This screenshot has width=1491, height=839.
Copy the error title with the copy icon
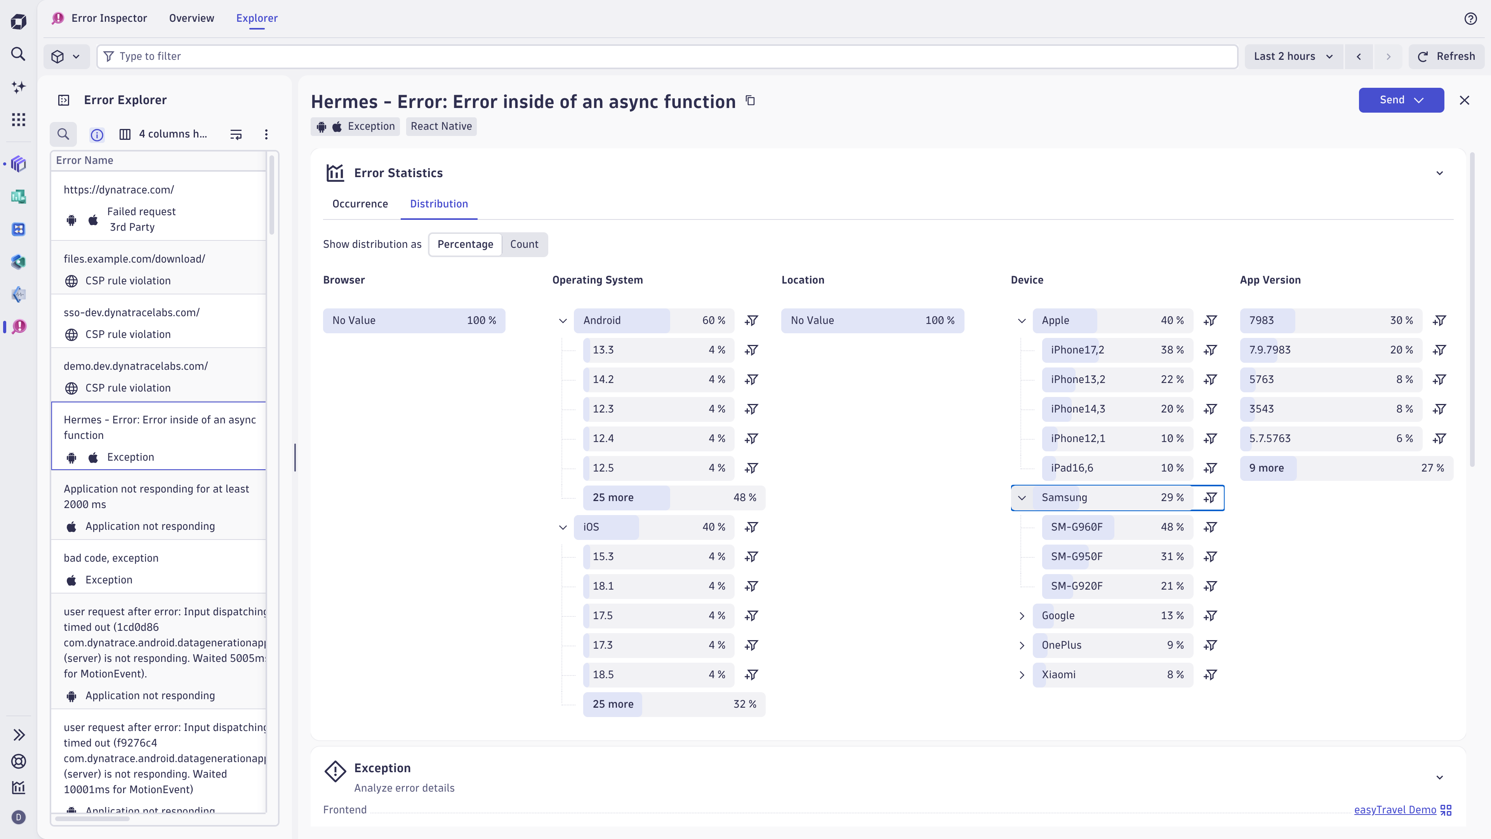pos(750,101)
